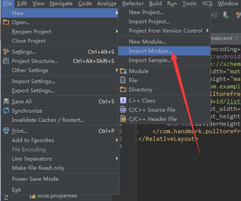This screenshot has height=201, width=241.
Task: Click the Print printer icon
Action: coord(6,131)
